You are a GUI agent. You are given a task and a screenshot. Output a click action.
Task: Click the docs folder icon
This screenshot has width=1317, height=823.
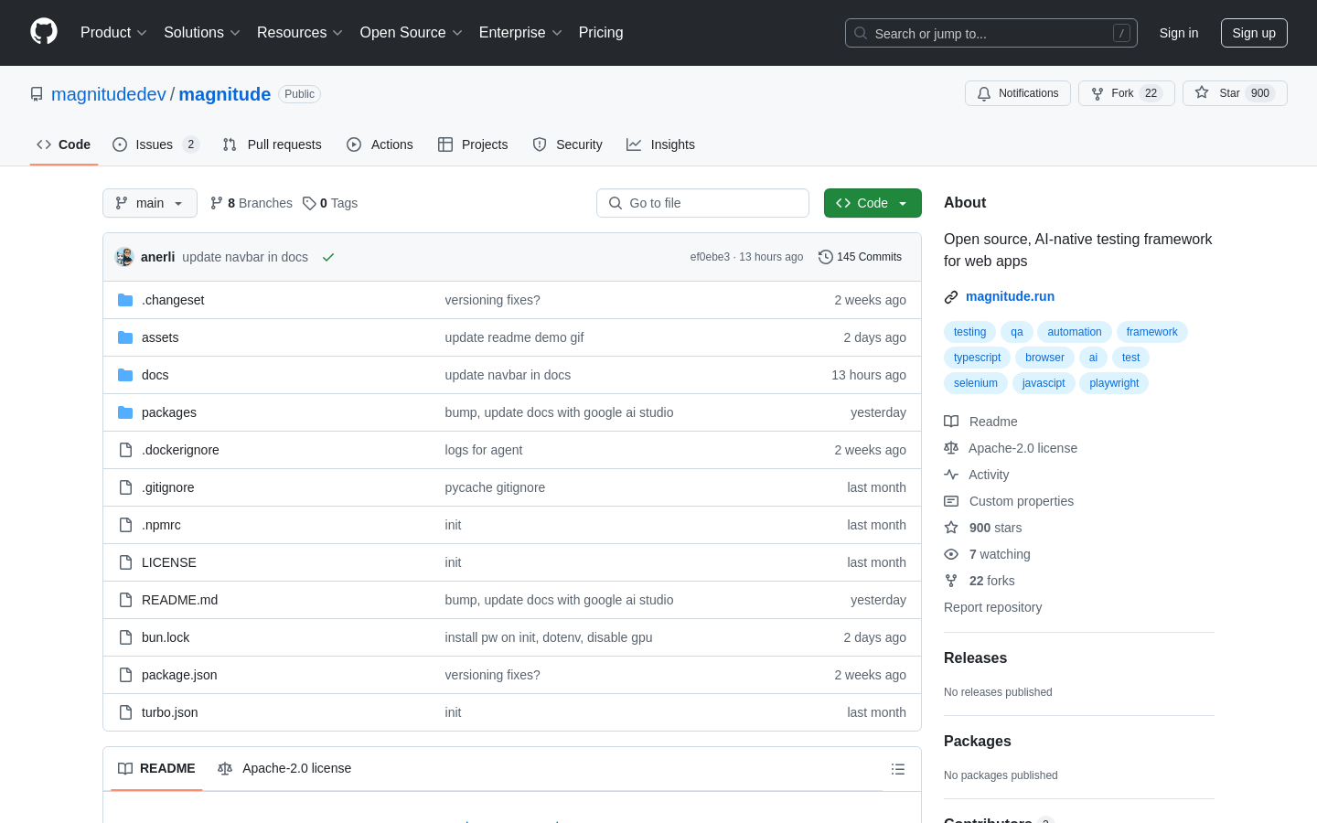point(125,375)
